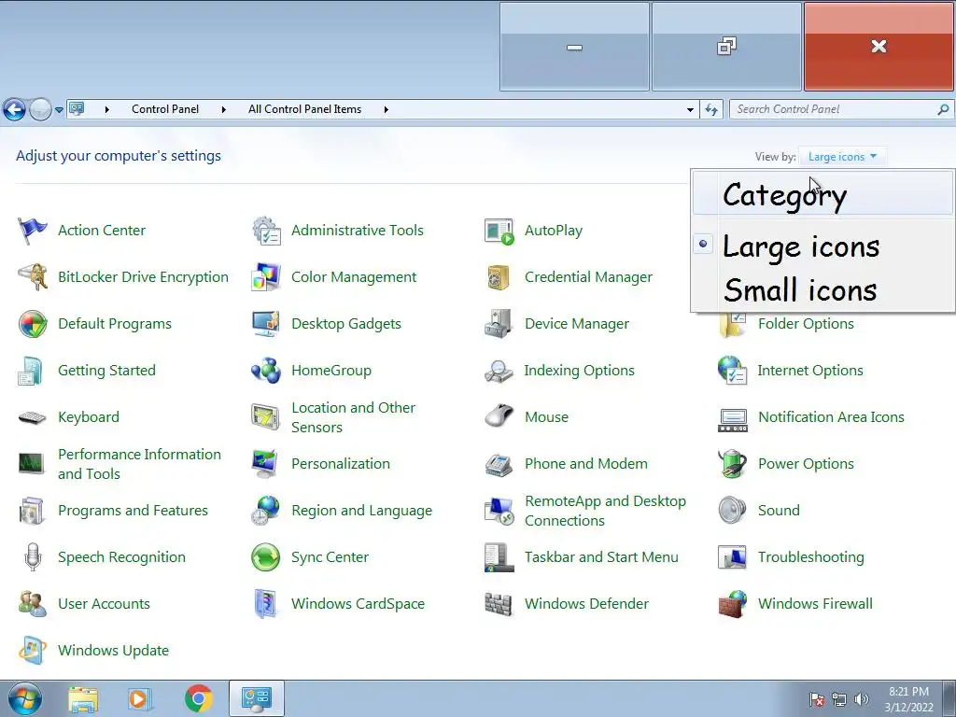Image resolution: width=956 pixels, height=717 pixels.
Task: Choose Small icons view option
Action: (823, 289)
